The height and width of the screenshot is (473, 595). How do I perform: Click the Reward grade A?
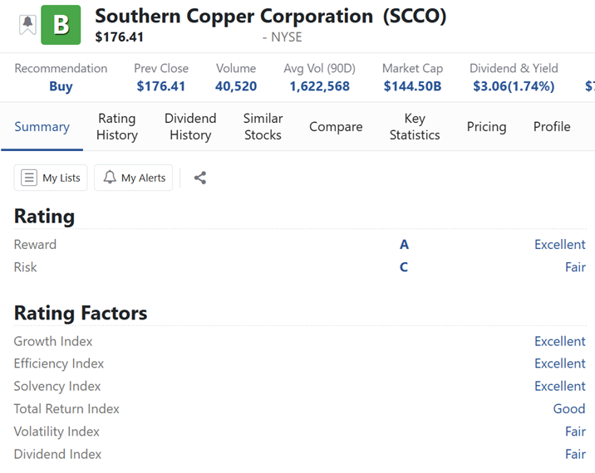[404, 245]
